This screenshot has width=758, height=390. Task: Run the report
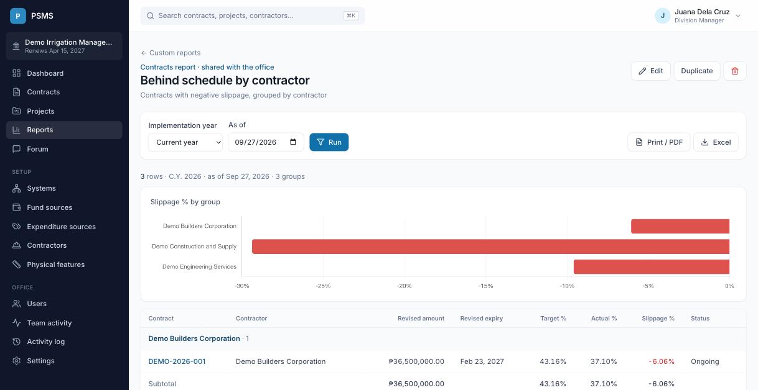(x=329, y=142)
